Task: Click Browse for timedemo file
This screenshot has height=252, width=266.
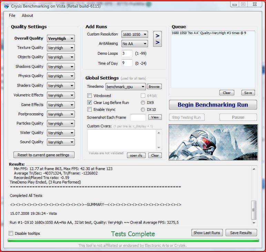Action: [154, 87]
